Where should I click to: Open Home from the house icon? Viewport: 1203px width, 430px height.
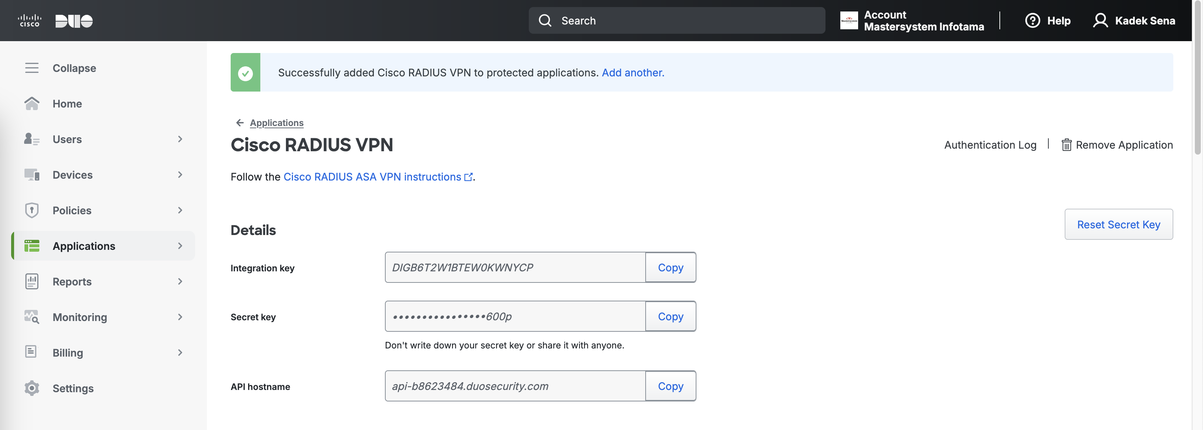click(32, 104)
